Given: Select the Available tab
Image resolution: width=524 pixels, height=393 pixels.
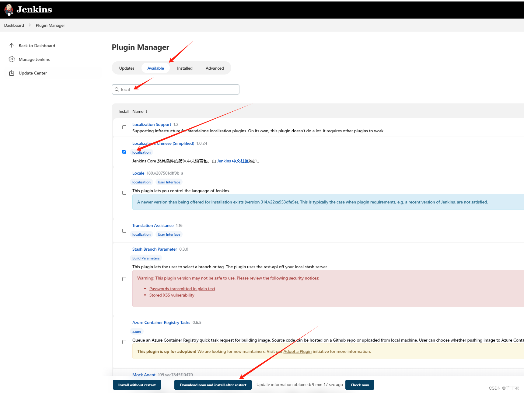Looking at the screenshot, I should 155,68.
